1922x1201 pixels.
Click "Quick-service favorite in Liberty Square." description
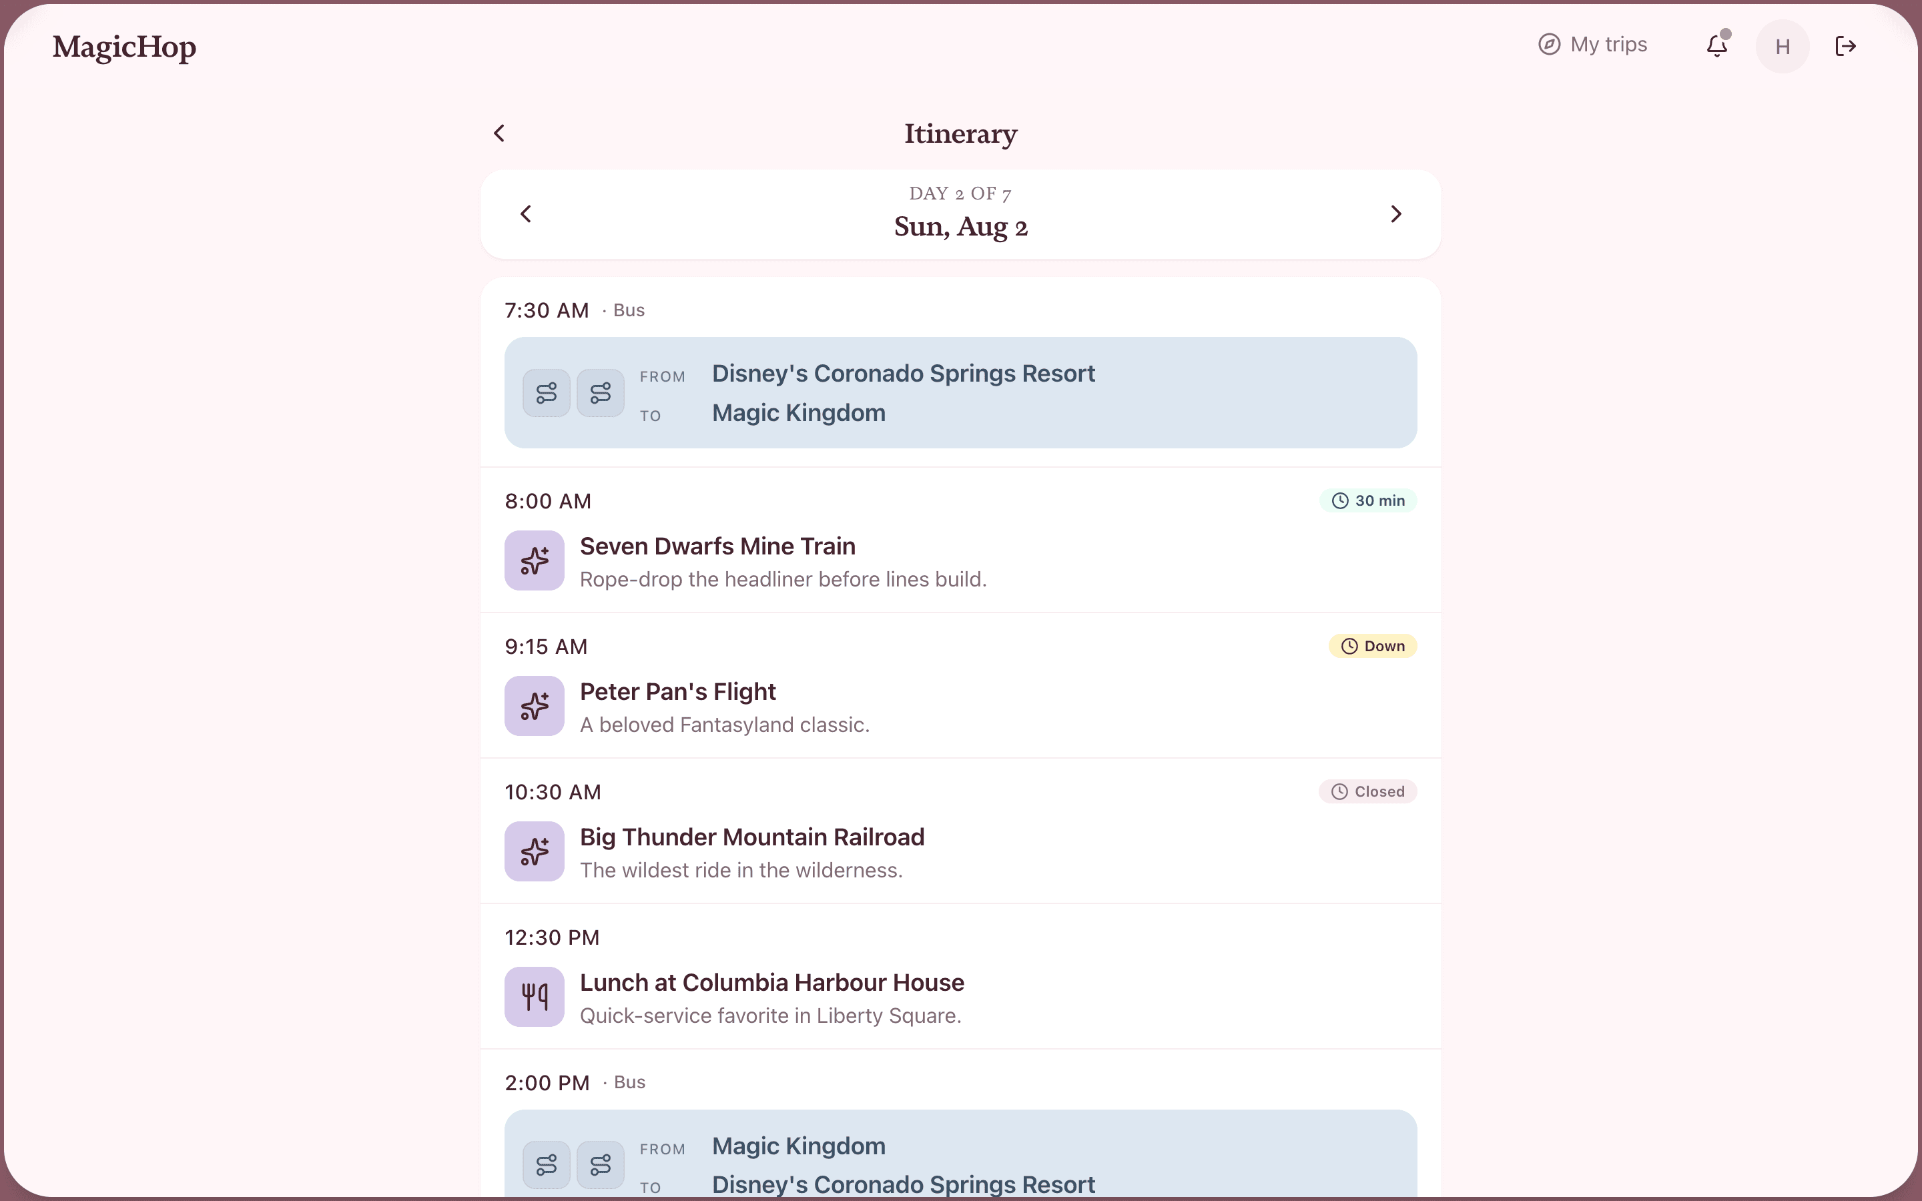coord(770,1016)
